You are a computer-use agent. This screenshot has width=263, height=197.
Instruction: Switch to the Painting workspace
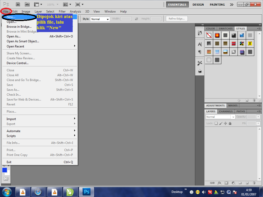(x=217, y=5)
